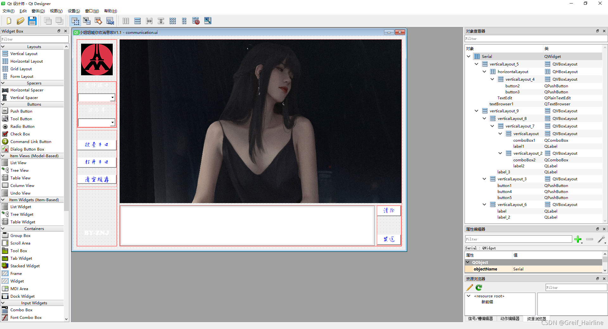This screenshot has width=608, height=329.
Task: Click the wrench configure property editor icon
Action: point(601,239)
